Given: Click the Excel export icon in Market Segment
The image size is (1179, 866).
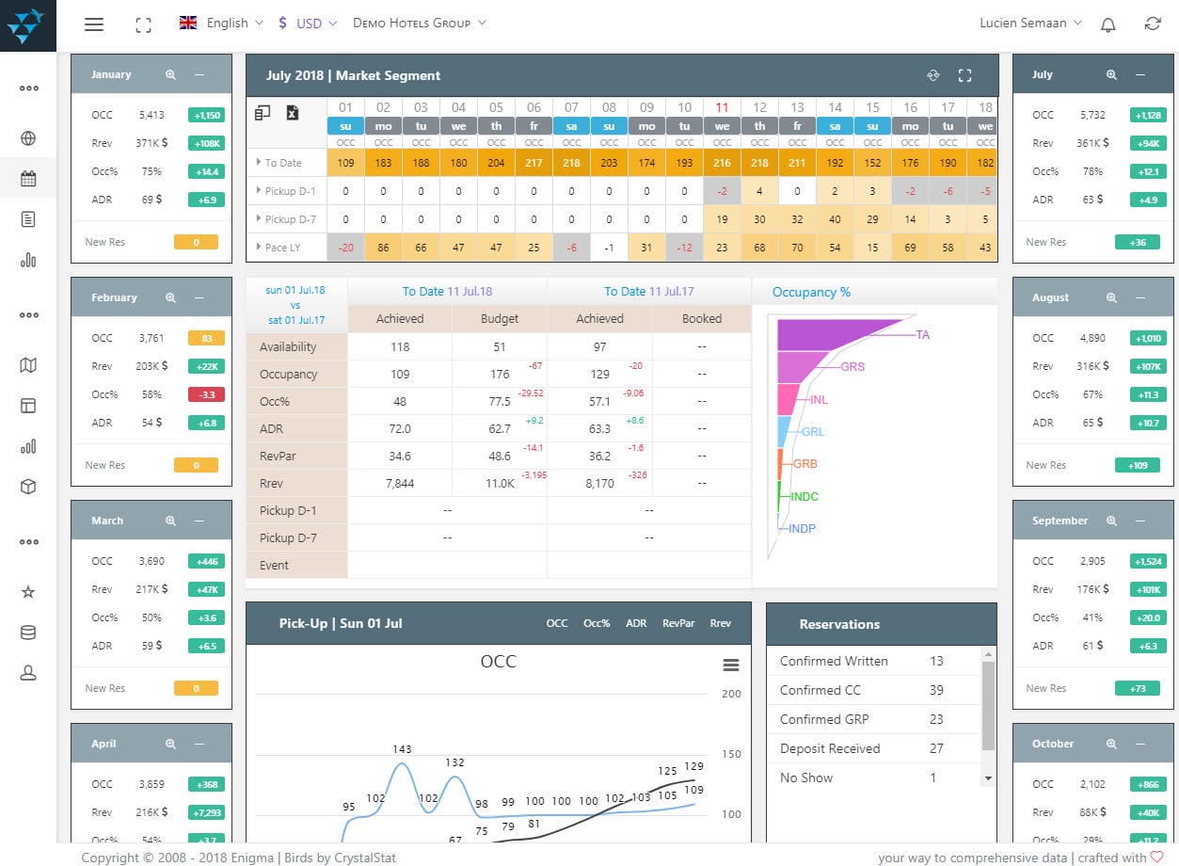Looking at the screenshot, I should pyautogui.click(x=293, y=113).
